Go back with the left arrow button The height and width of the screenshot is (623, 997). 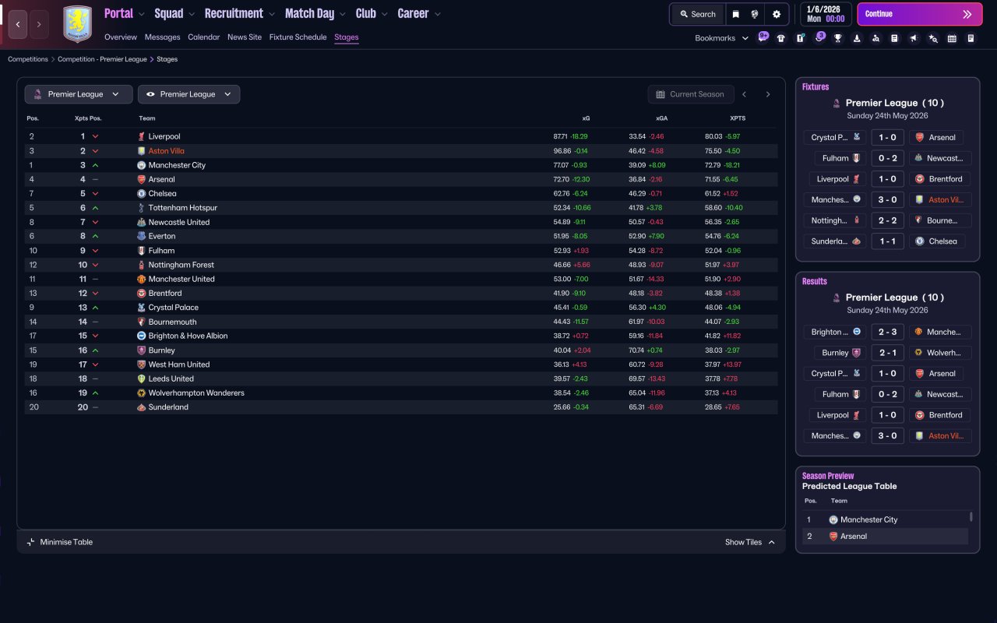coord(18,24)
